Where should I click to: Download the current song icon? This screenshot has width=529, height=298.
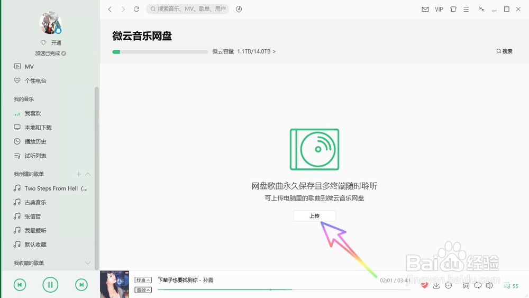436,285
